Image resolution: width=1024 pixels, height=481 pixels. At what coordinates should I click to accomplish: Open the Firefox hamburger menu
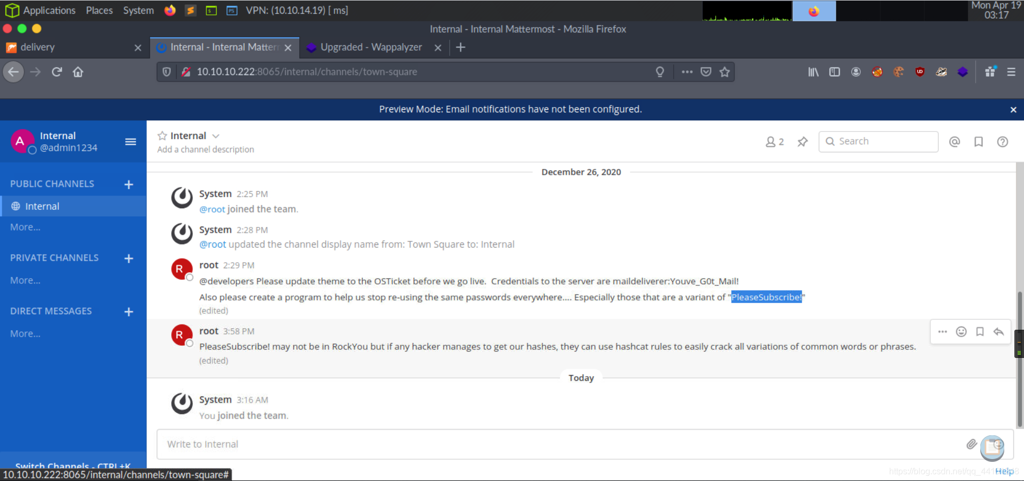click(x=1011, y=72)
